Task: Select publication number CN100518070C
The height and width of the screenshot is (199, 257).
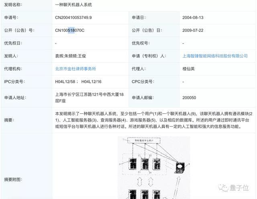Action: pos(69,30)
